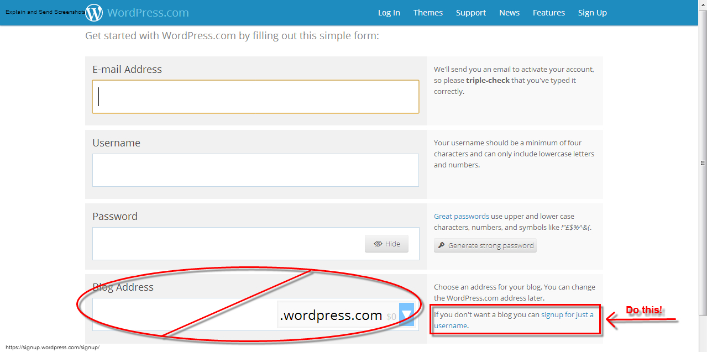This screenshot has width=707, height=352.
Task: Click inside the Username text box
Action: 255,170
